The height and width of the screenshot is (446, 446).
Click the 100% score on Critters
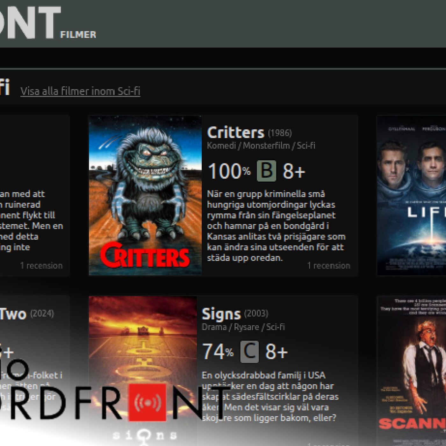tap(229, 171)
